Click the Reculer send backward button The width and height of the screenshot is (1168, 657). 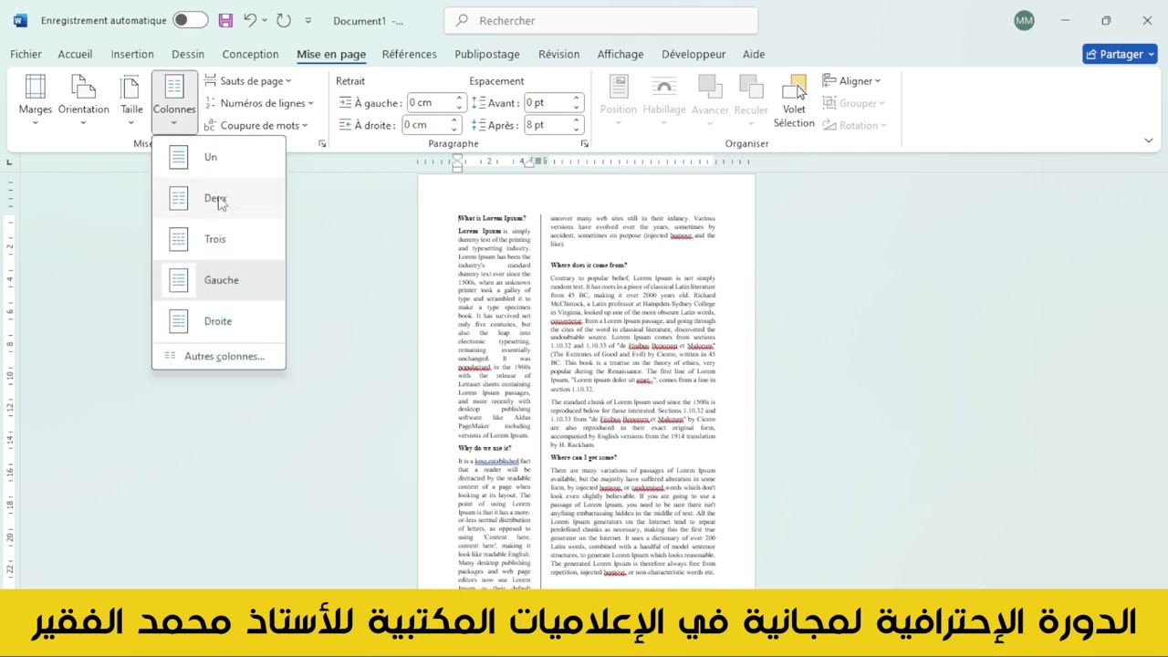(751, 100)
